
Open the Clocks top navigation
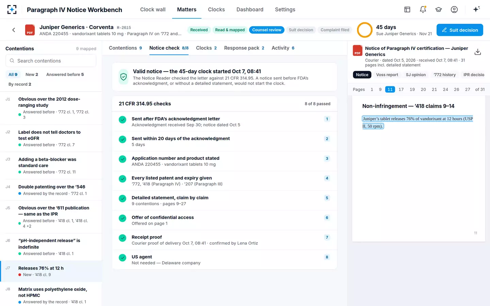(216, 10)
